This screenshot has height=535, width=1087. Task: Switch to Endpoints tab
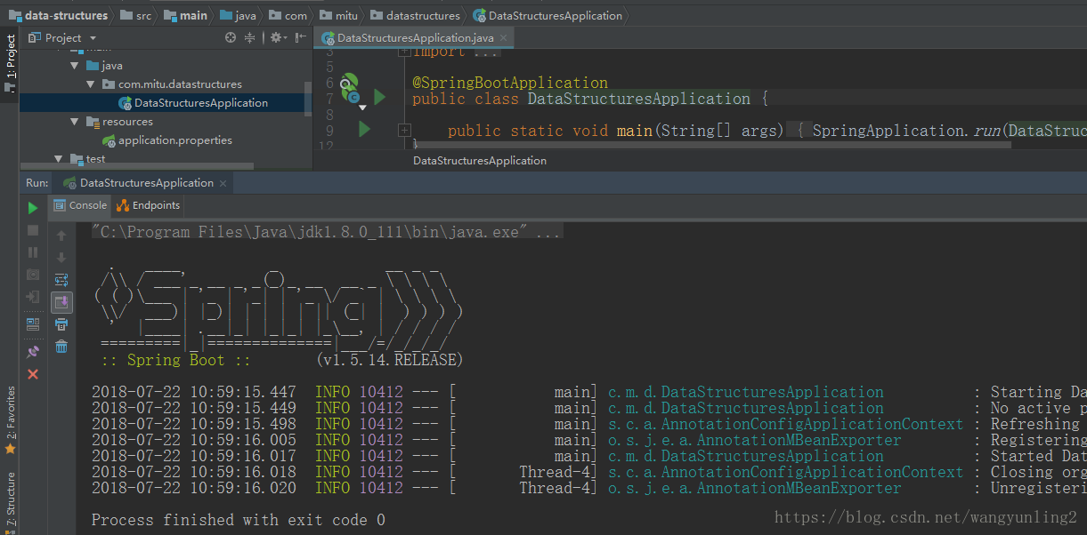148,205
